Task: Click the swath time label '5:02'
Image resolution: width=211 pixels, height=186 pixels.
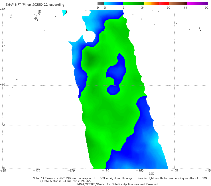Action: coord(151,174)
